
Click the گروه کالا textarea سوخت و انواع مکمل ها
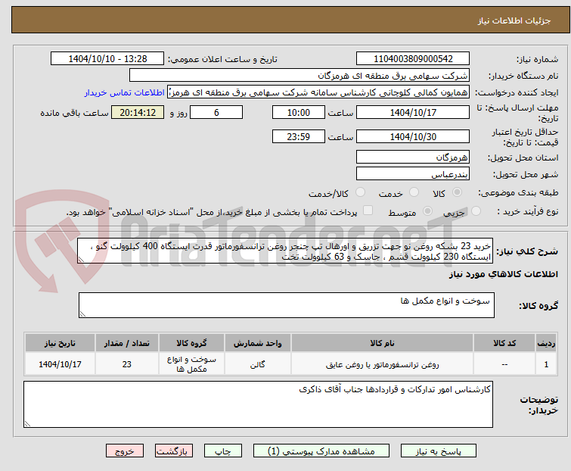[287, 305]
